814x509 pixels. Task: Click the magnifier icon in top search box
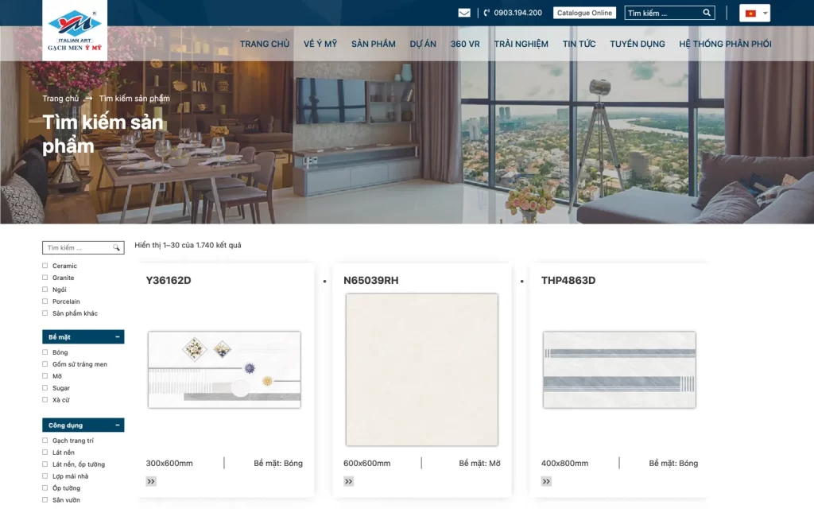(x=707, y=13)
